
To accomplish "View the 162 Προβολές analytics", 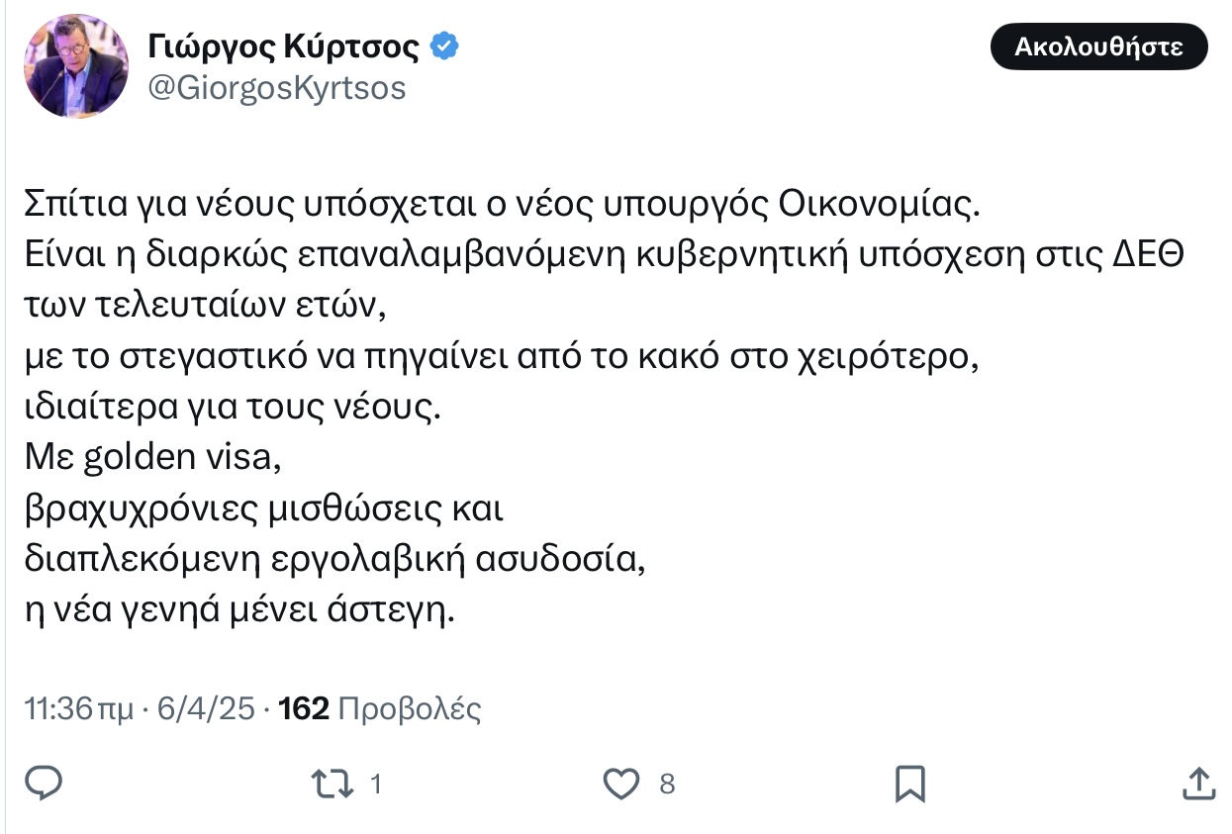I will [381, 708].
